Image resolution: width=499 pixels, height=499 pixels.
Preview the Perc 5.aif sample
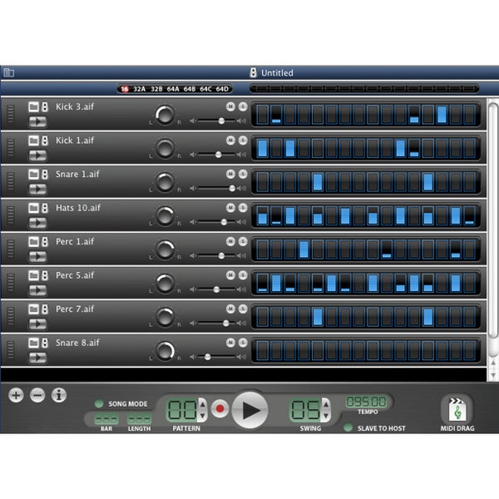click(37, 290)
